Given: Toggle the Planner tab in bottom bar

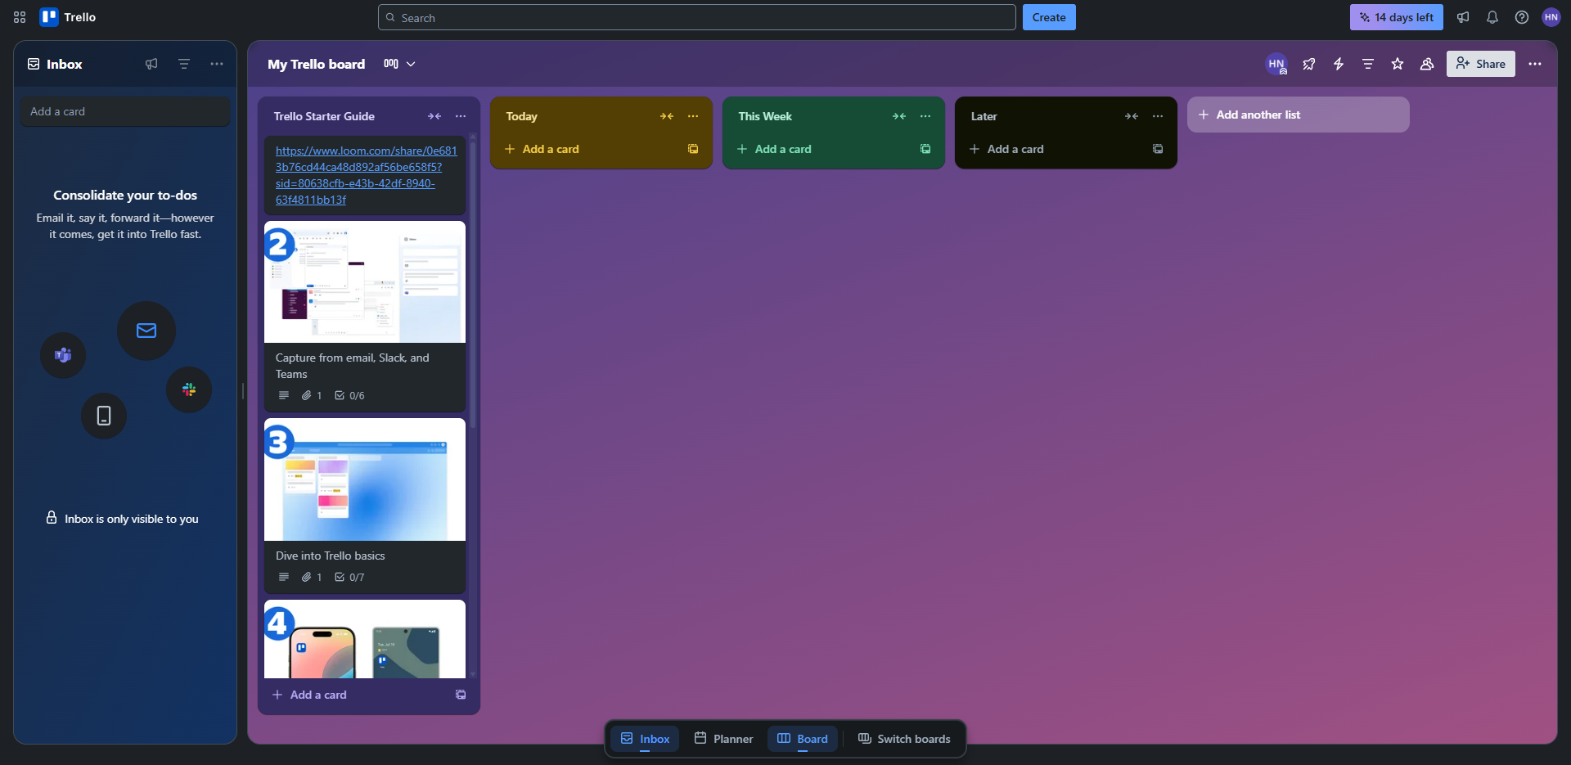Looking at the screenshot, I should [723, 739].
